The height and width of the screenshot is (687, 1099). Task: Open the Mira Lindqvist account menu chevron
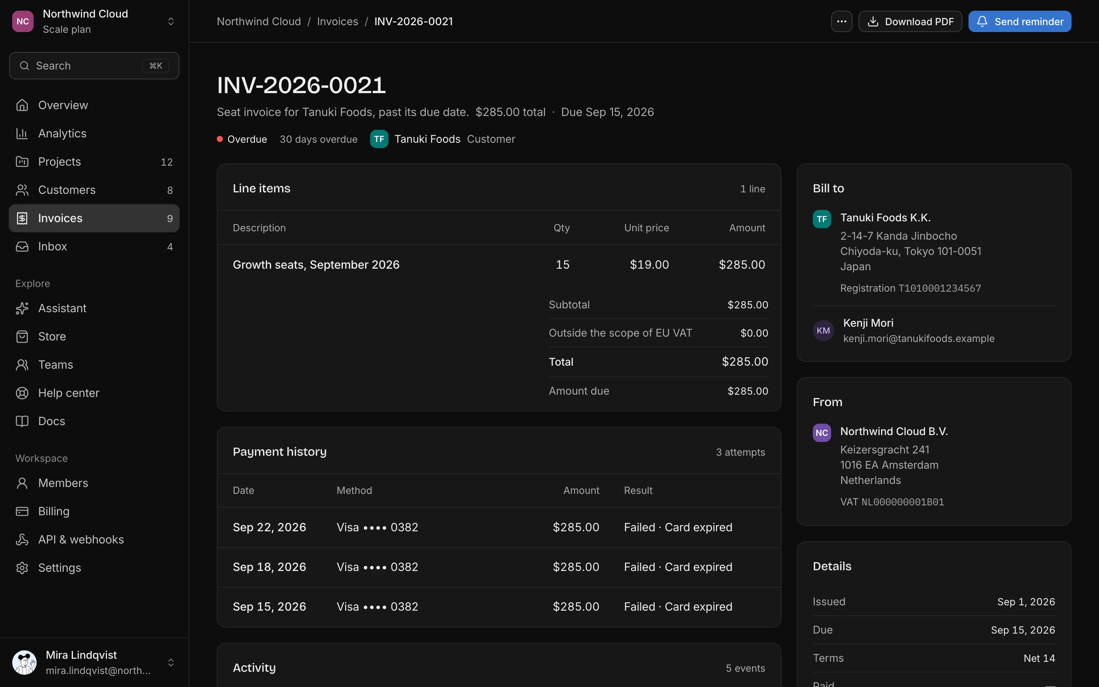point(171,663)
